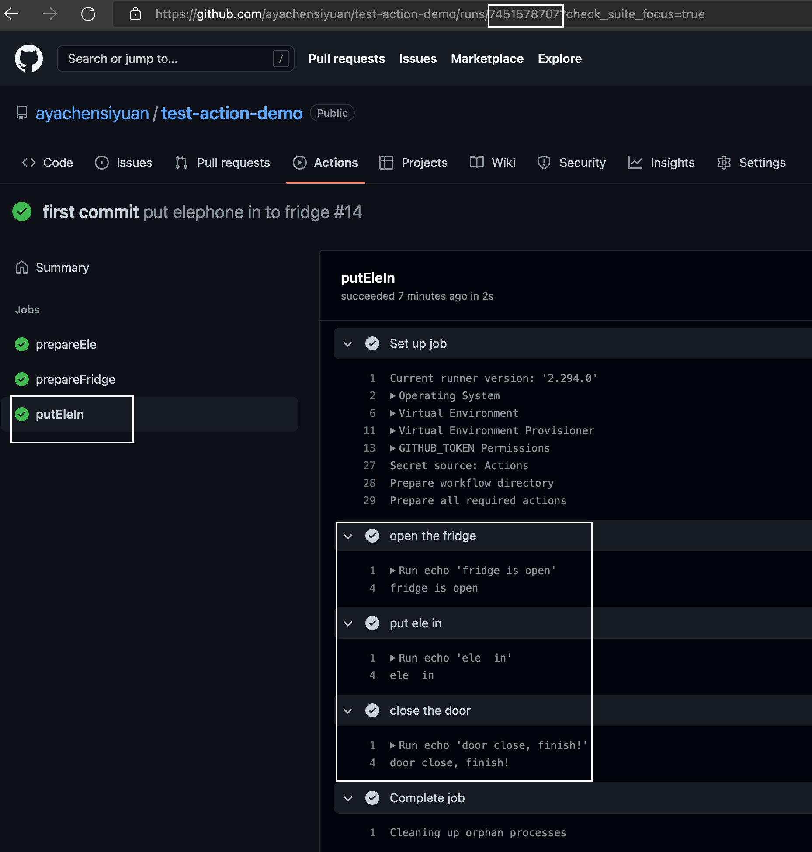
Task: Click the Summary home icon
Action: pyautogui.click(x=22, y=267)
